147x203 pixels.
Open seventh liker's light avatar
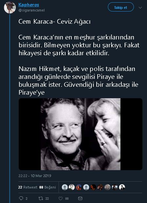pos(108,187)
